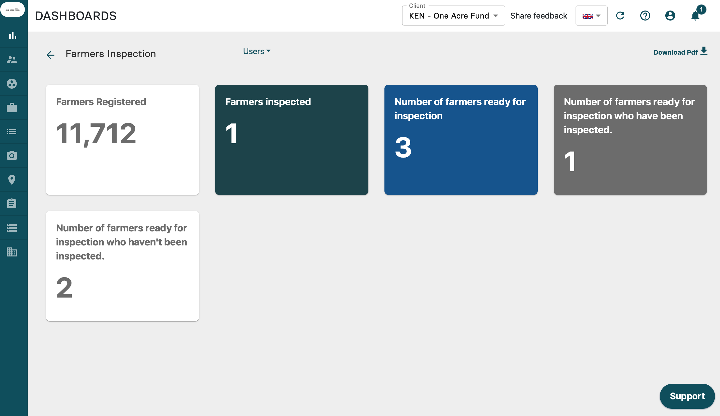Click the clipboard sidebar icon
This screenshot has height=416, width=720.
click(12, 204)
